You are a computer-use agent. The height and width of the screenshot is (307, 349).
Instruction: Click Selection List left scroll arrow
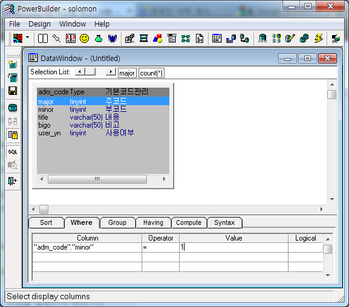point(80,72)
